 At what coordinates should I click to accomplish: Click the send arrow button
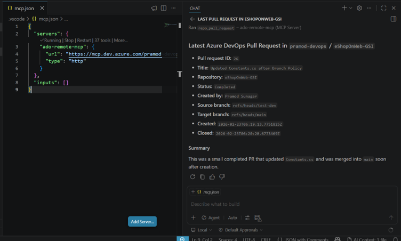(391, 218)
